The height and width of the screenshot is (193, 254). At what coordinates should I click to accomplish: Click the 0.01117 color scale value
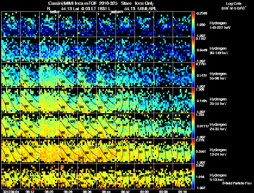click(x=203, y=126)
